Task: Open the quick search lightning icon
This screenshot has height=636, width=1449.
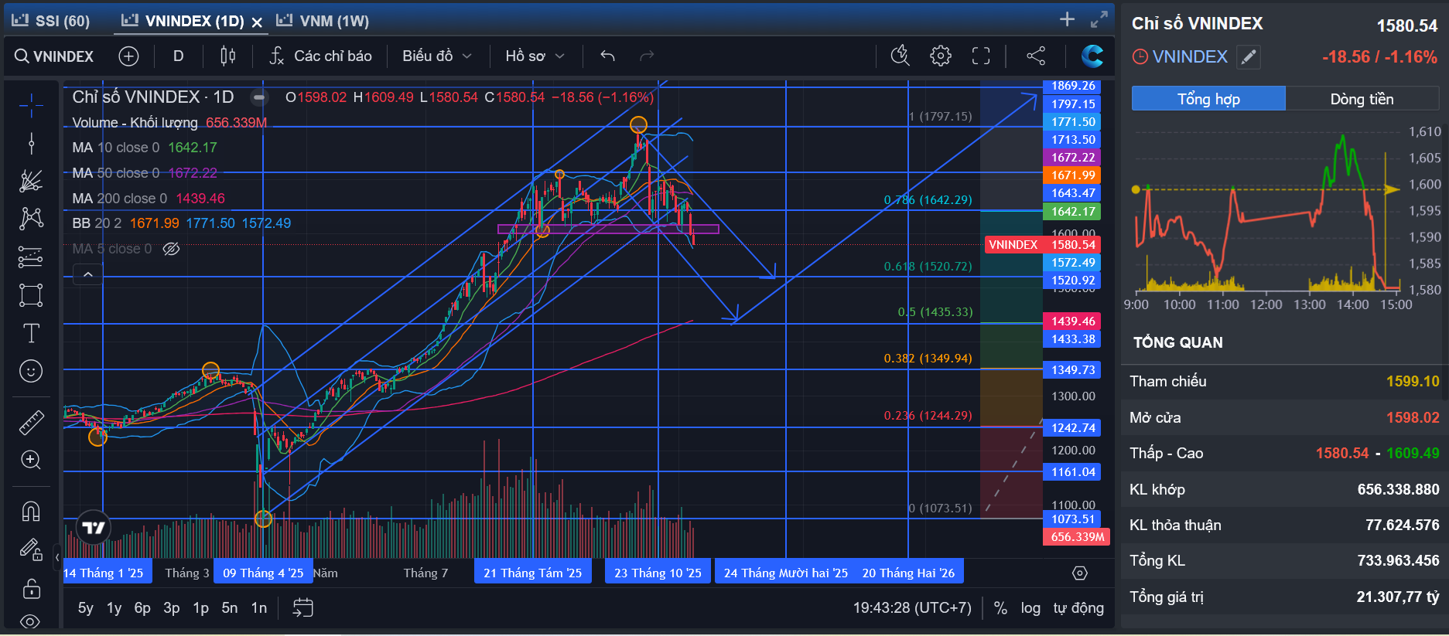Action: click(900, 56)
